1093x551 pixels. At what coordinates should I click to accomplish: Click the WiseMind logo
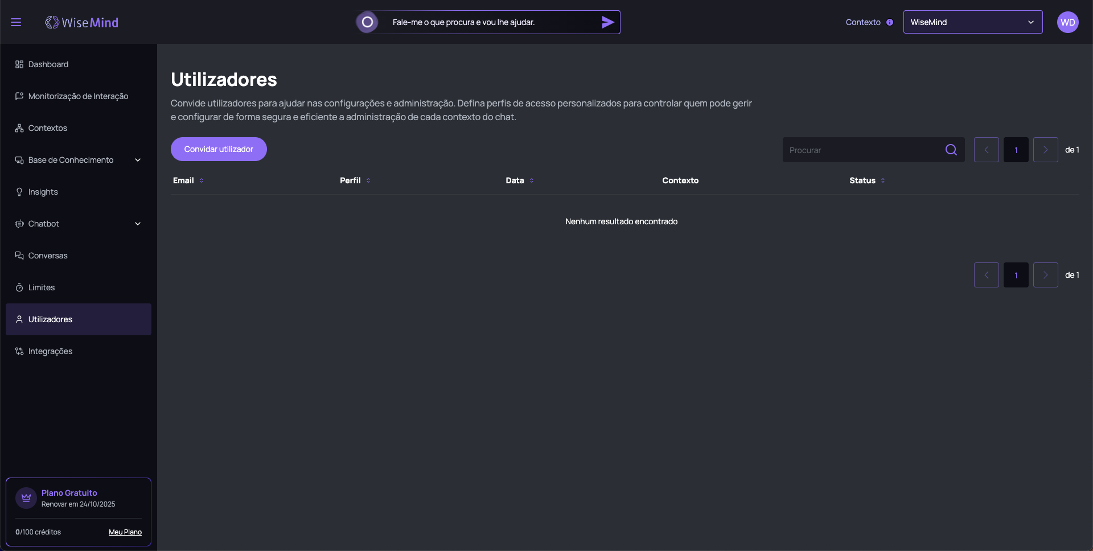[x=82, y=22]
